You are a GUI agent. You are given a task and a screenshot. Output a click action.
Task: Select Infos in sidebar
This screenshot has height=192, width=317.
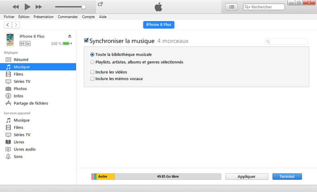tap(38, 96)
